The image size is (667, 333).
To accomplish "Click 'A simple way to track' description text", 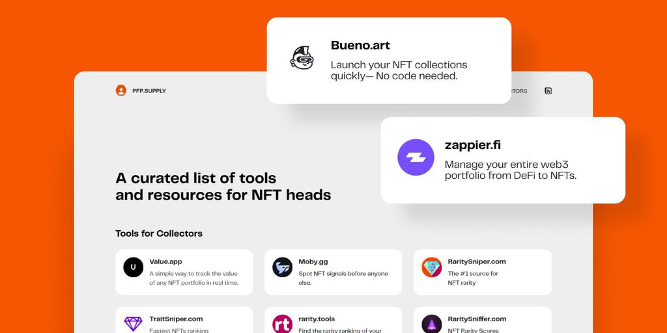I will (193, 278).
